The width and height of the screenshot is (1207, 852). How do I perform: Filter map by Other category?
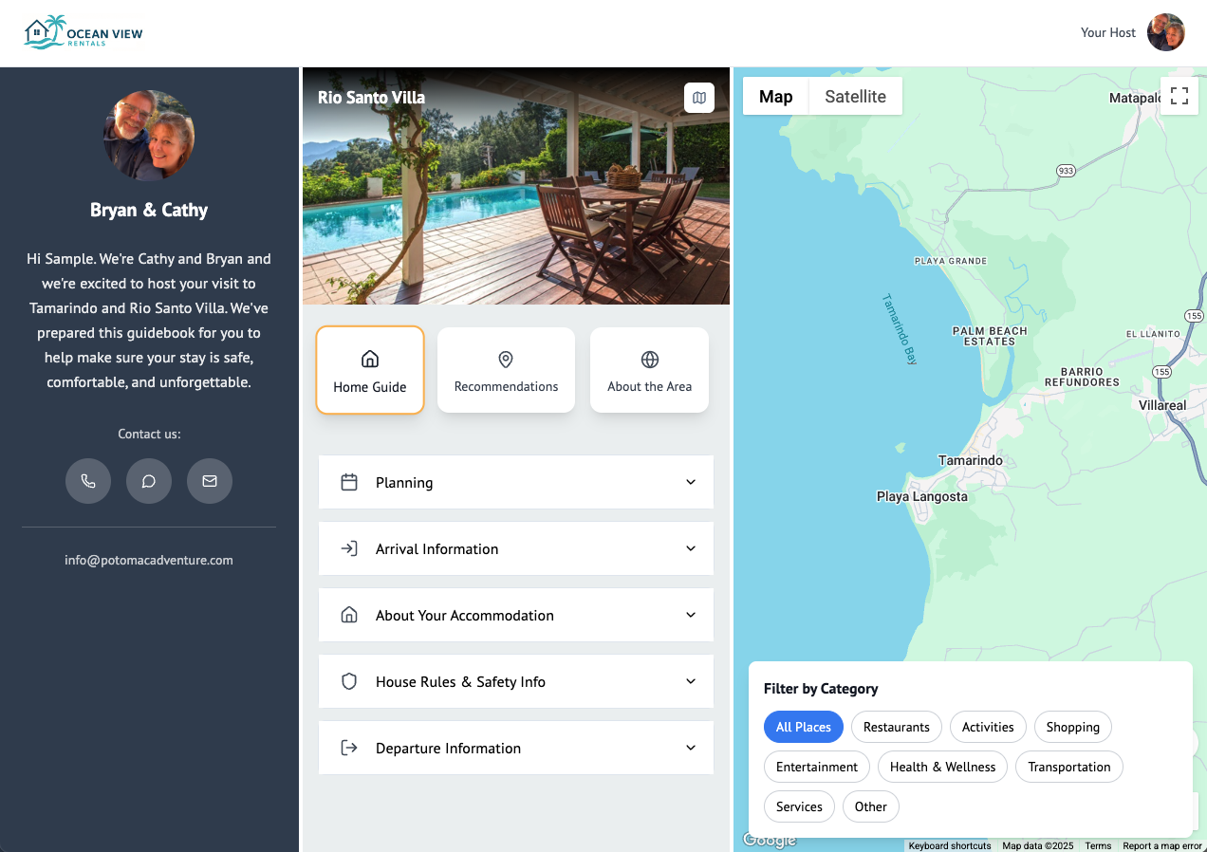(871, 806)
